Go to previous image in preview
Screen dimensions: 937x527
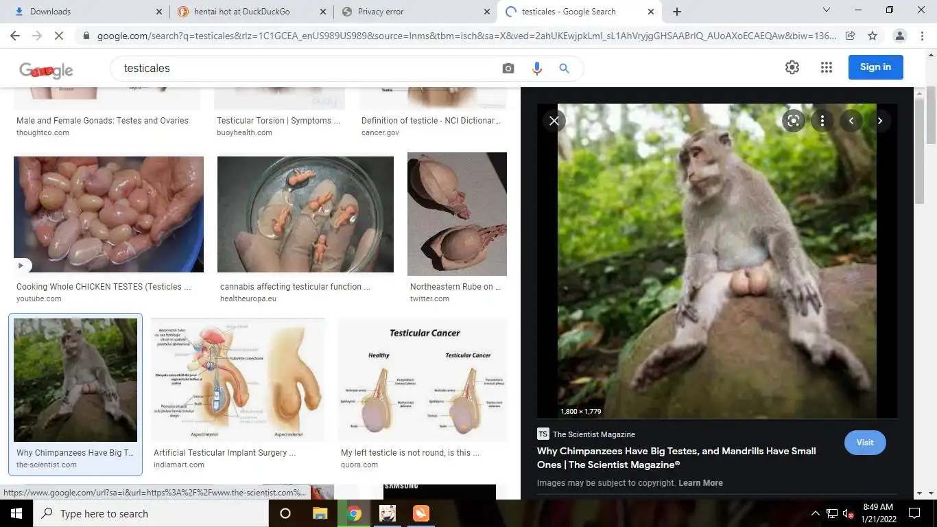coord(851,121)
